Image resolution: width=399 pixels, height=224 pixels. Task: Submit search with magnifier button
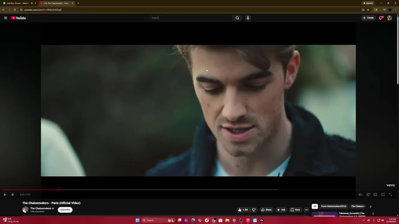(237, 18)
